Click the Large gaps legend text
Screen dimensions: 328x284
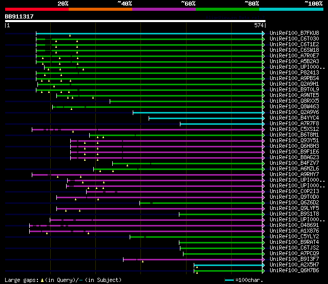(x=22, y=280)
